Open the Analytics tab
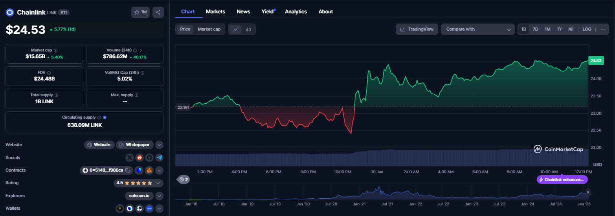This screenshot has height=216, width=615. (296, 11)
